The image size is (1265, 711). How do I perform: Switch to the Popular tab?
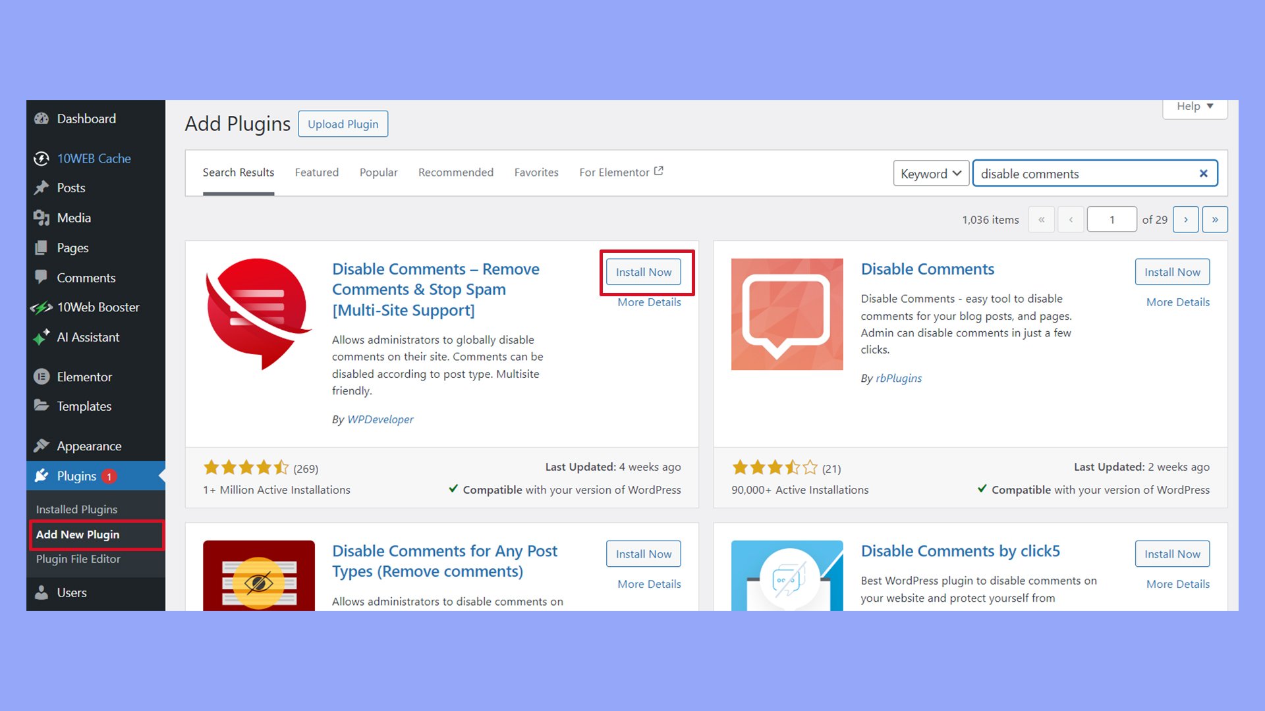pos(378,172)
